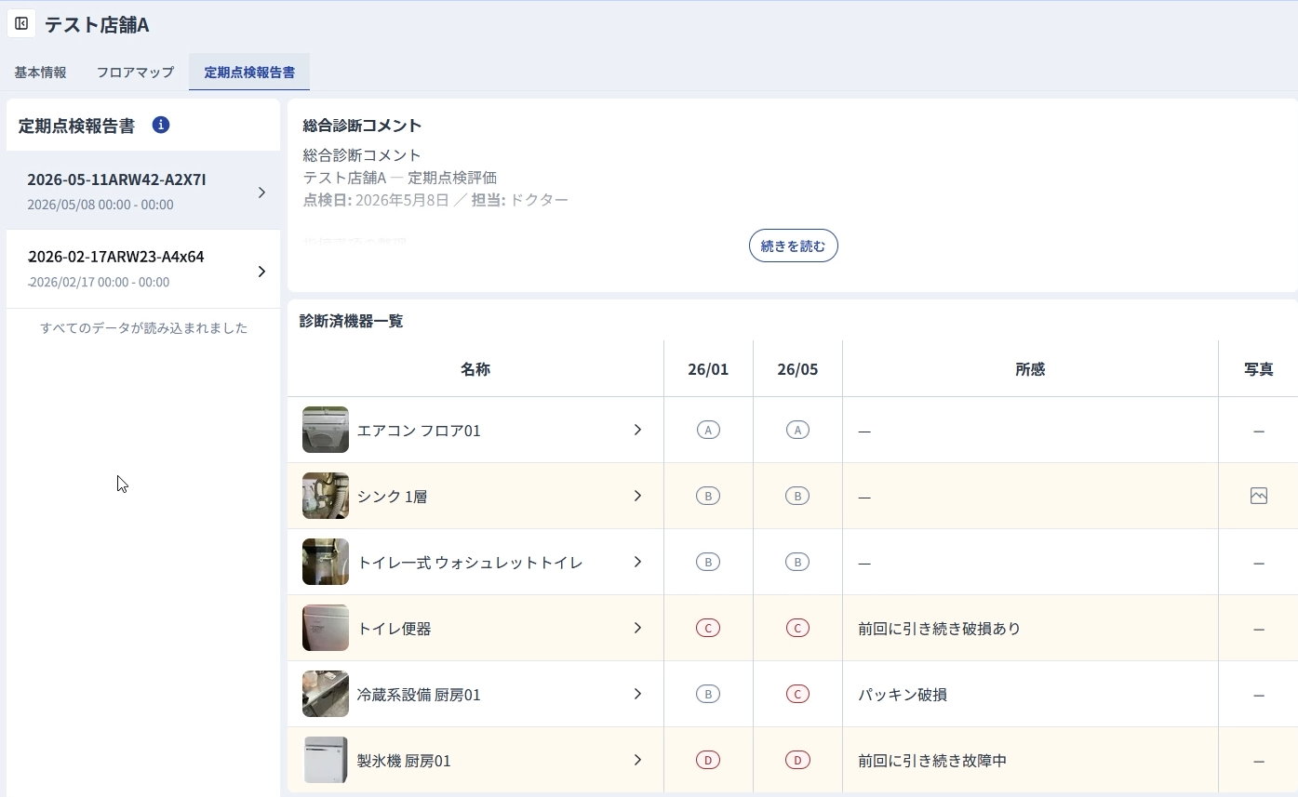Click すべてのデータが読み込まれました message
Viewport: 1298px width, 797px height.
[143, 327]
